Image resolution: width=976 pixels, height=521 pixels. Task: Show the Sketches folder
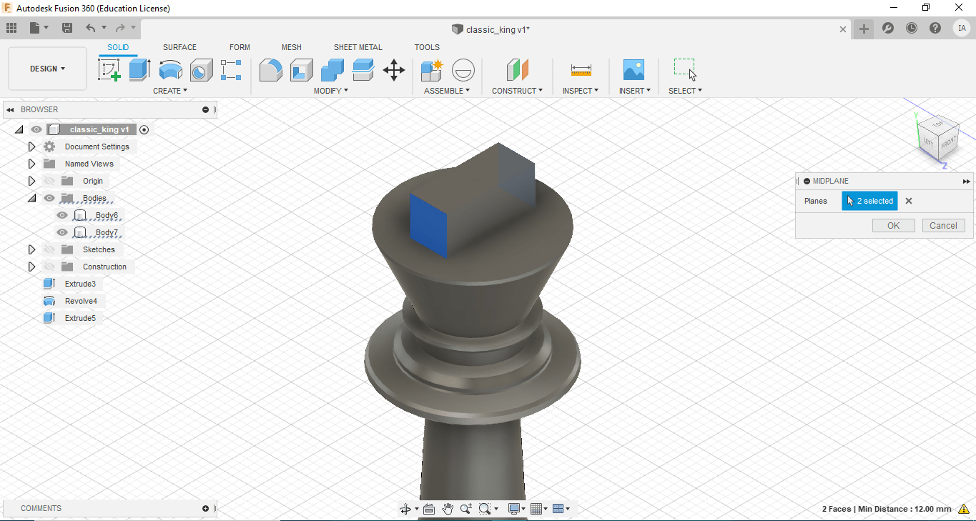pos(49,249)
